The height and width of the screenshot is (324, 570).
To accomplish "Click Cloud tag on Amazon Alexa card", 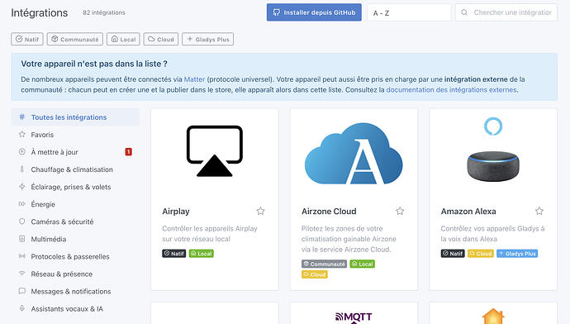I will (481, 254).
